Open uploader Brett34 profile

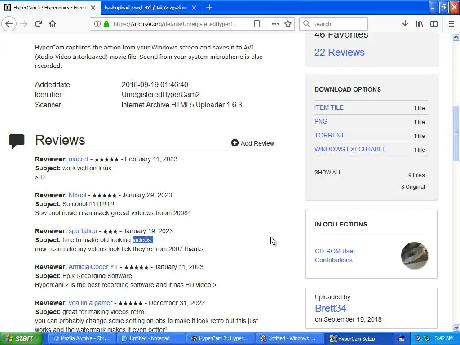(330, 308)
